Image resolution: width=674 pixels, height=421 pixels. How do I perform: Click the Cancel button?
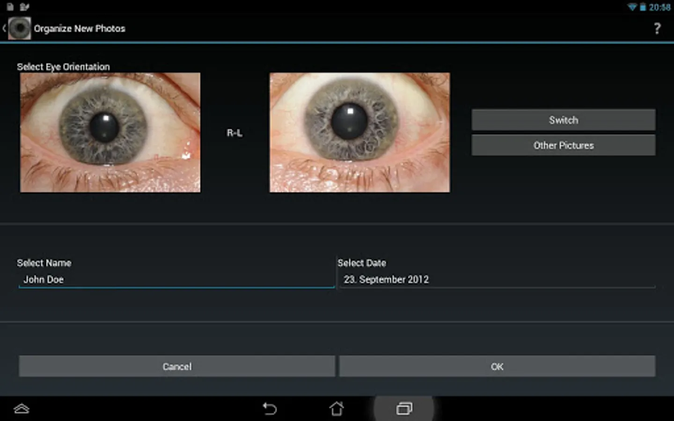(x=177, y=366)
